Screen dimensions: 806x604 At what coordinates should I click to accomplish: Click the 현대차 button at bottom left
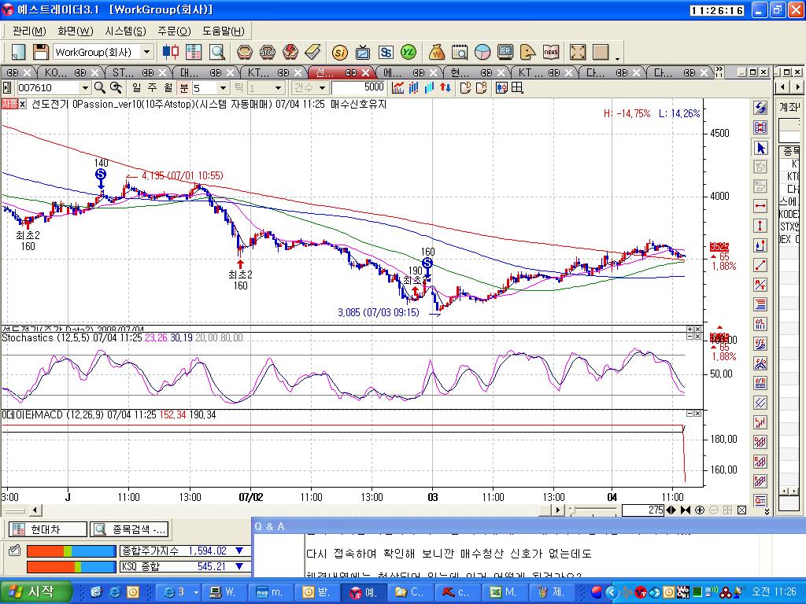46,529
